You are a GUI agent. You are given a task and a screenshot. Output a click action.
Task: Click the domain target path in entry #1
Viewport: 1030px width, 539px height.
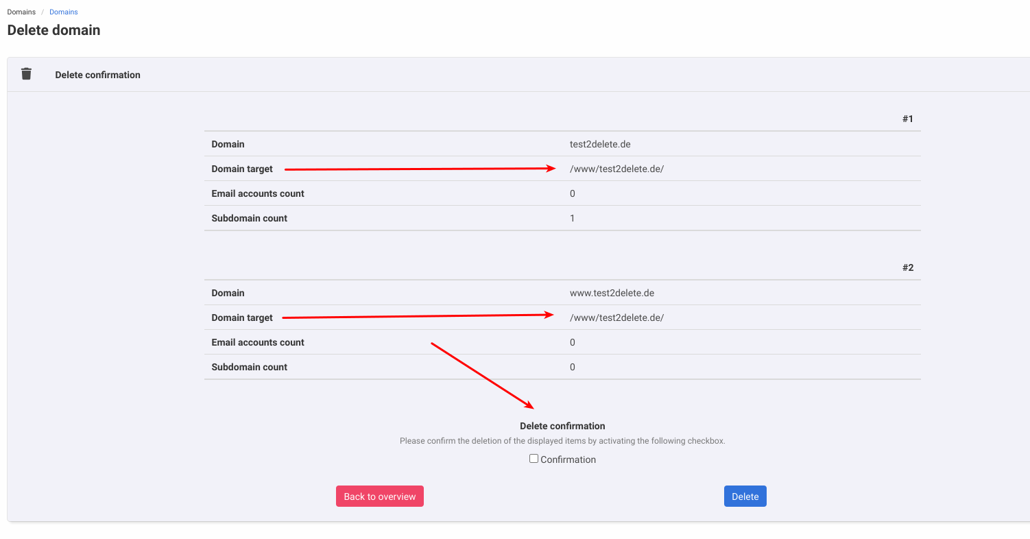pos(616,169)
